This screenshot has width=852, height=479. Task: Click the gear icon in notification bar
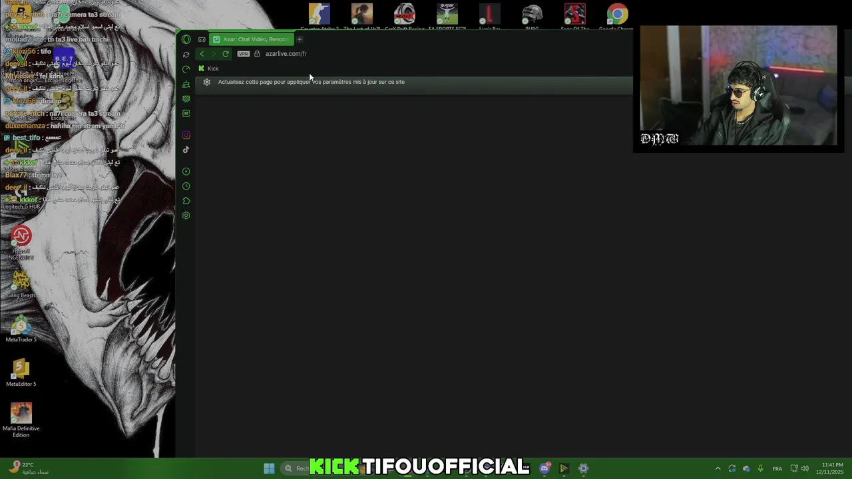coord(206,82)
